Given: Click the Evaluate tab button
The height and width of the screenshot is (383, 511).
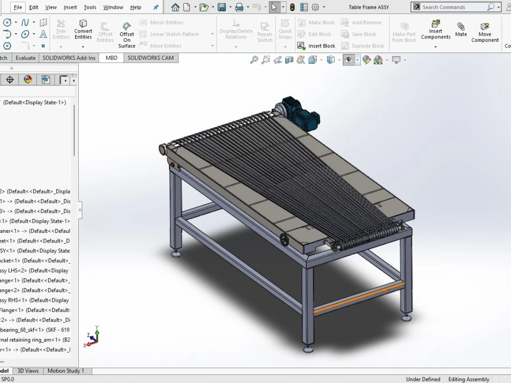Looking at the screenshot, I should [x=25, y=58].
